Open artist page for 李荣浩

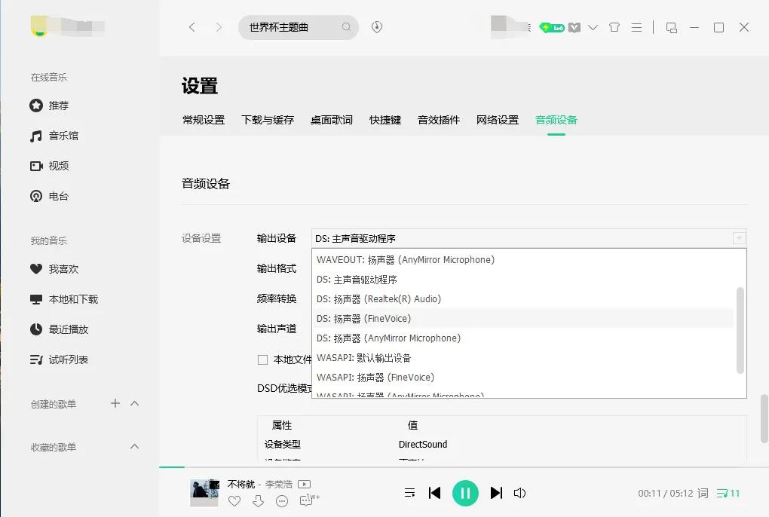[x=279, y=485]
